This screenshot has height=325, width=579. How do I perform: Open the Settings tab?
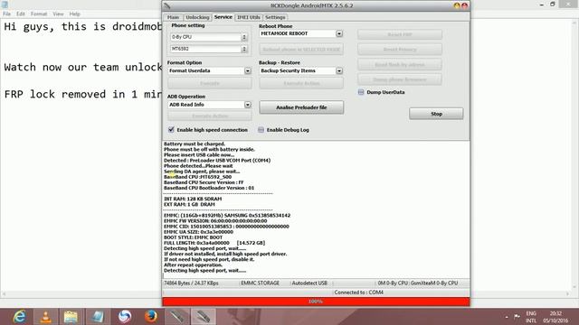[x=275, y=17]
